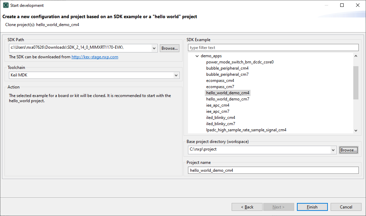The height and width of the screenshot is (216, 366).
Task: Select power_mode_switch_bm_dcdc_core0 example
Action: pyautogui.click(x=240, y=62)
